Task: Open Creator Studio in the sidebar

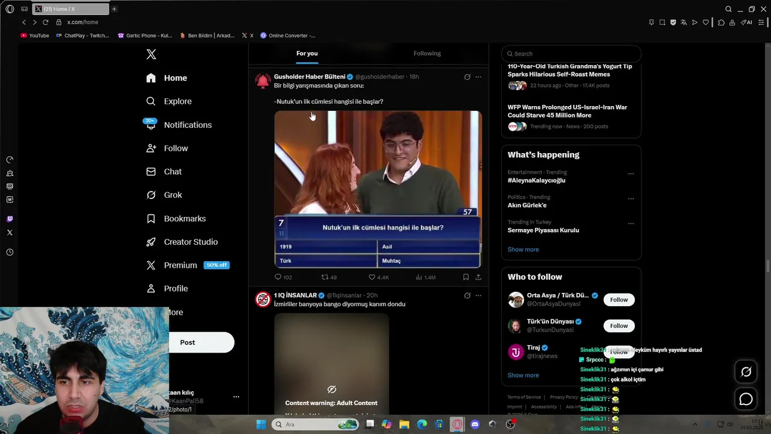Action: [x=182, y=242]
